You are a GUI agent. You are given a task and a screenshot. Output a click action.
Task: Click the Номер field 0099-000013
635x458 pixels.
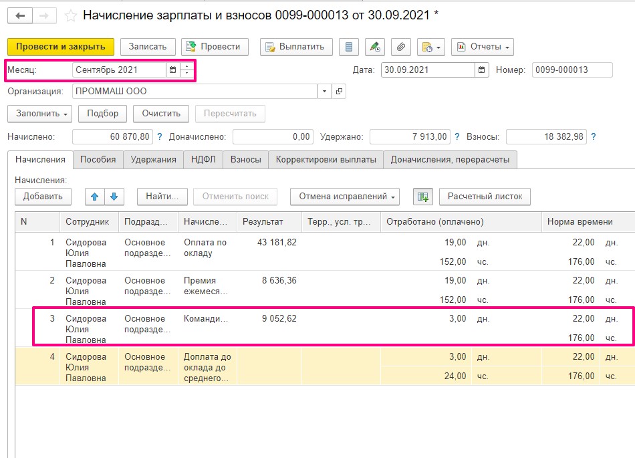click(x=572, y=70)
